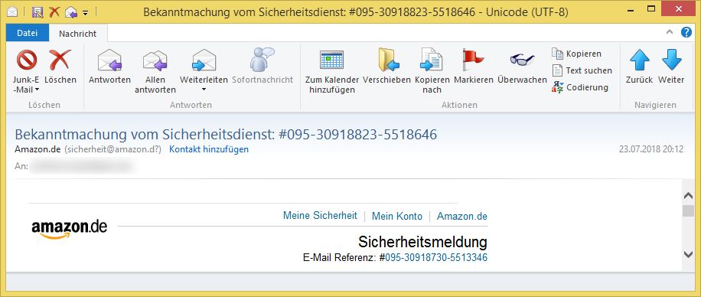The width and height of the screenshot is (701, 297).
Task: Move message using Verschieben folder icon
Action: pos(388,60)
